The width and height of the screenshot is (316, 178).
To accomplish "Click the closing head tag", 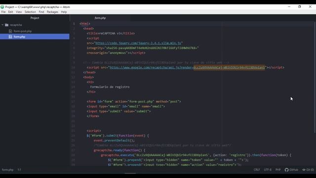I will tap(89, 72).
